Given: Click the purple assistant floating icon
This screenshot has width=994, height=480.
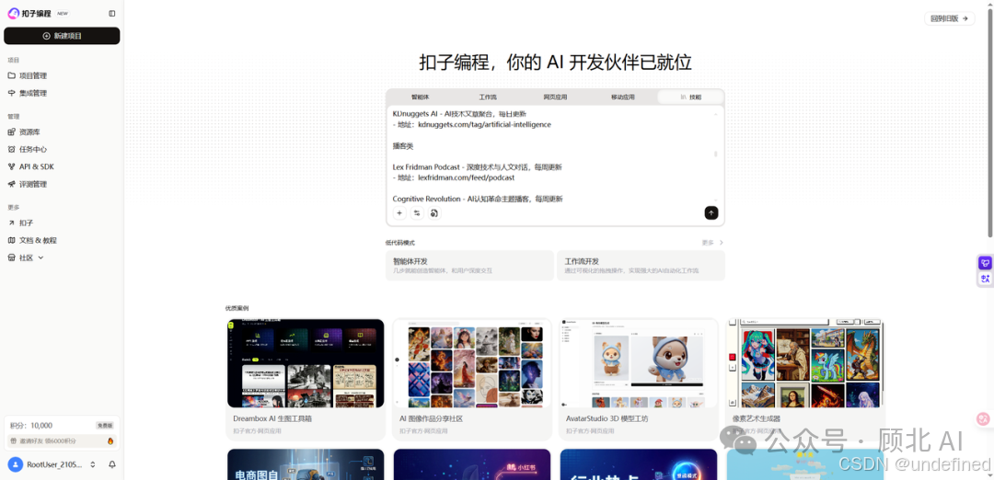Looking at the screenshot, I should (985, 263).
